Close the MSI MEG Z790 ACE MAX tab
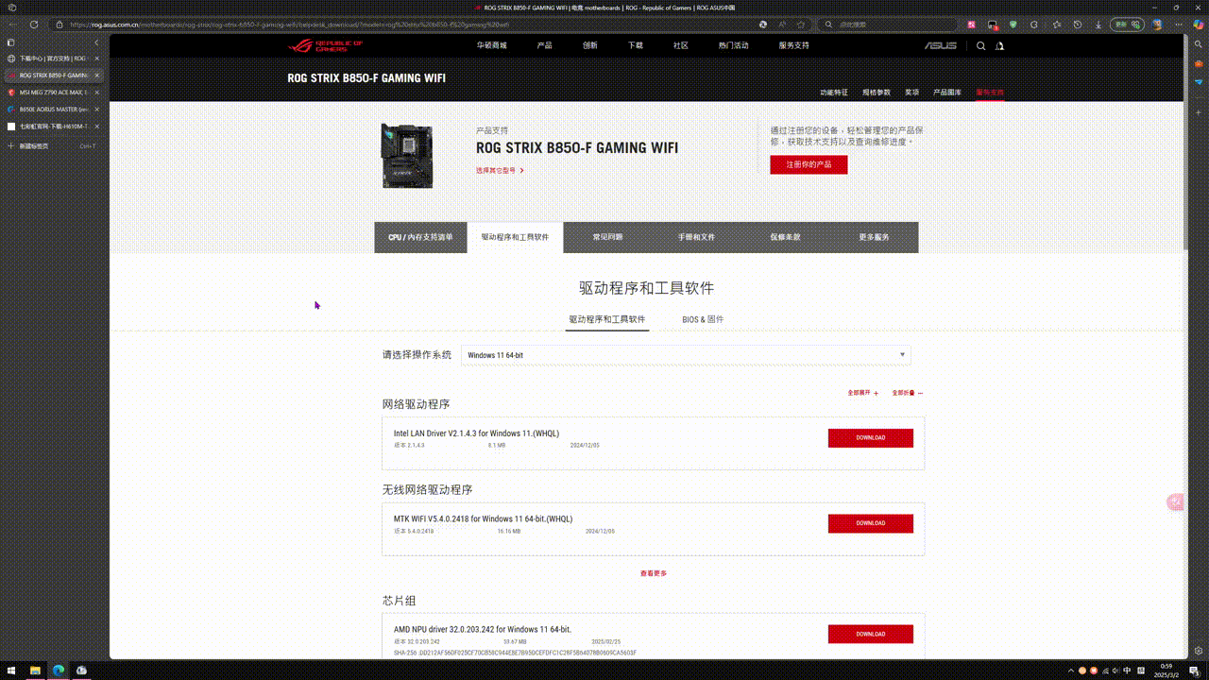Viewport: 1209px width, 680px height. [96, 93]
